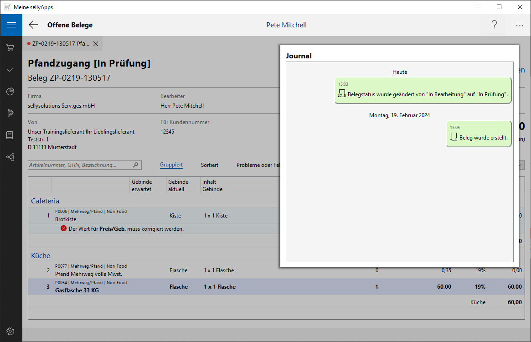Select the ZP-0219-130517 document tab

pyautogui.click(x=60, y=44)
